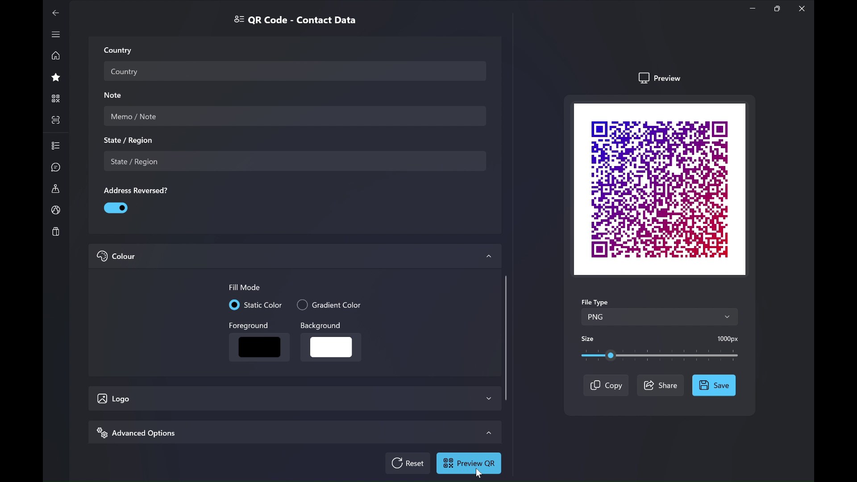This screenshot has height=482, width=857.
Task: Open Foreground color swatch
Action: [259, 347]
